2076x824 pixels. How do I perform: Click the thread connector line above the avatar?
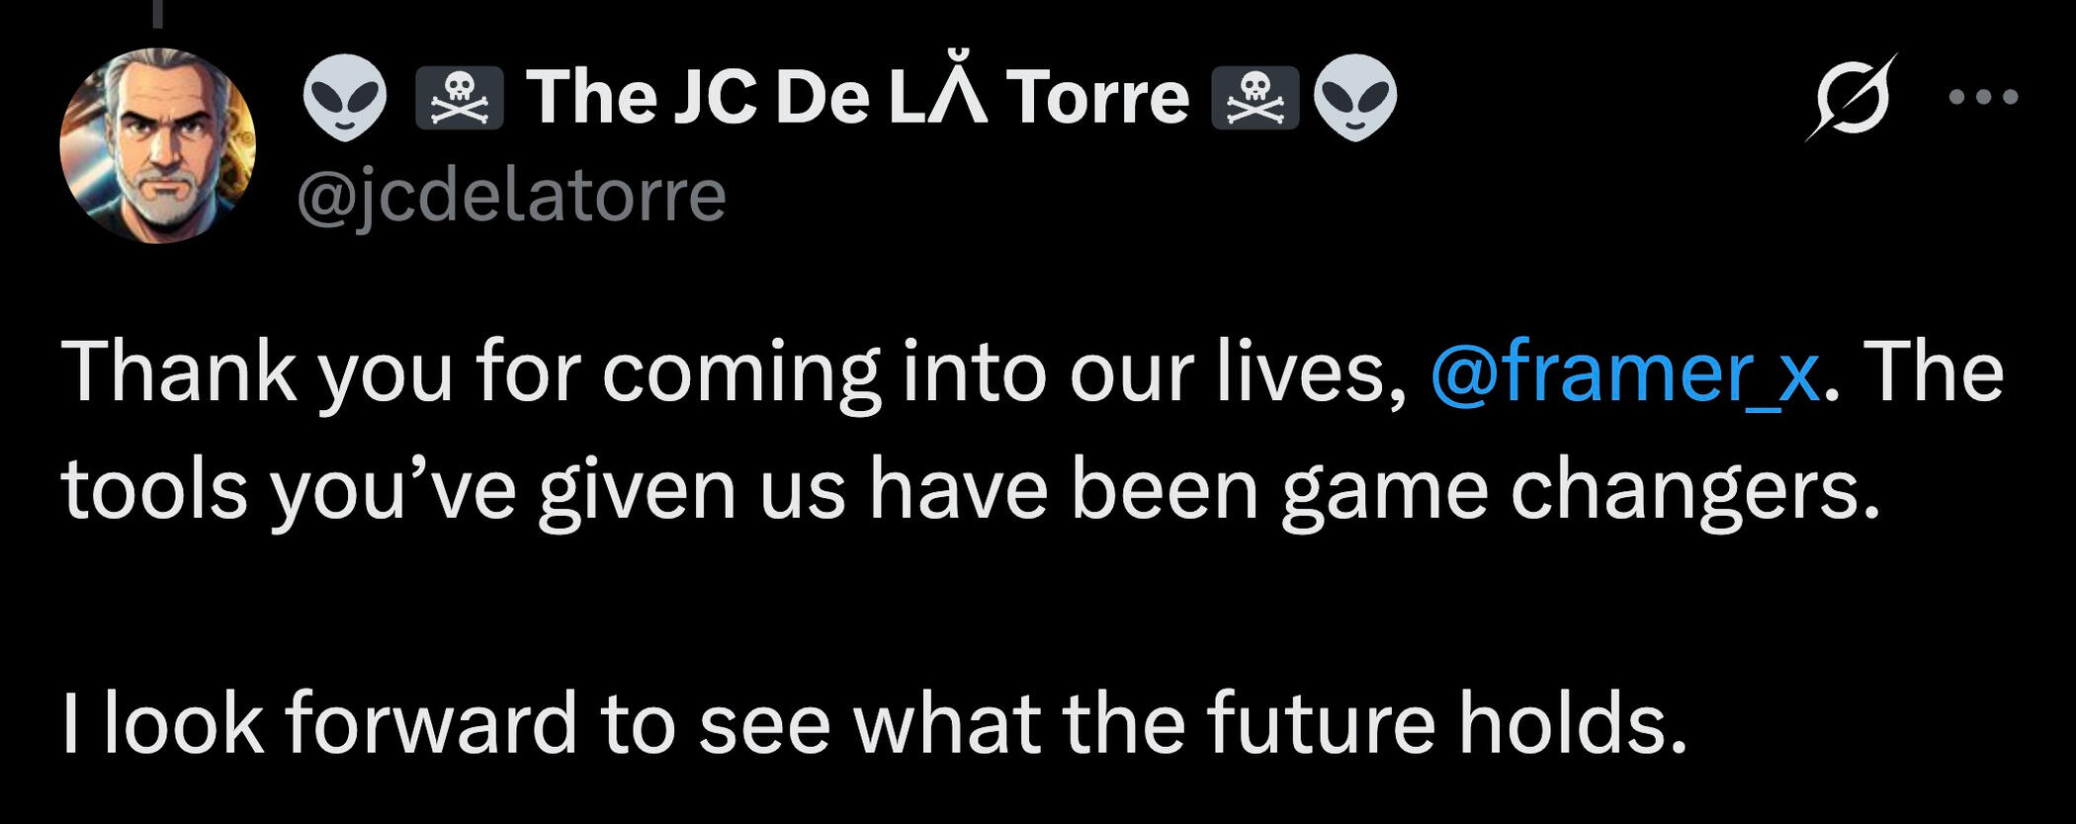[x=157, y=13]
